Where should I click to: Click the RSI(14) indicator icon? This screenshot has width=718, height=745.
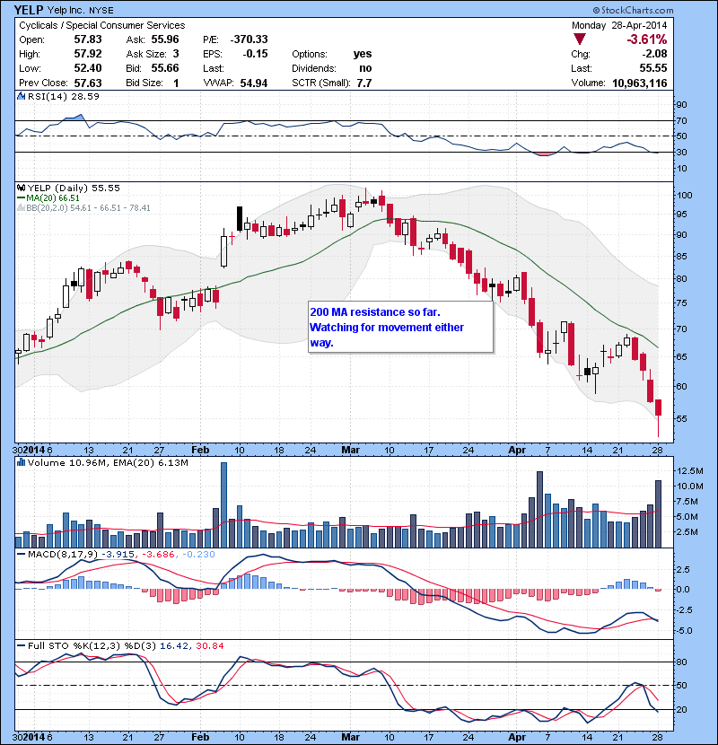(21, 96)
